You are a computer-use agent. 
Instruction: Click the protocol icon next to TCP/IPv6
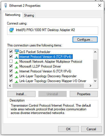pos(17,72)
